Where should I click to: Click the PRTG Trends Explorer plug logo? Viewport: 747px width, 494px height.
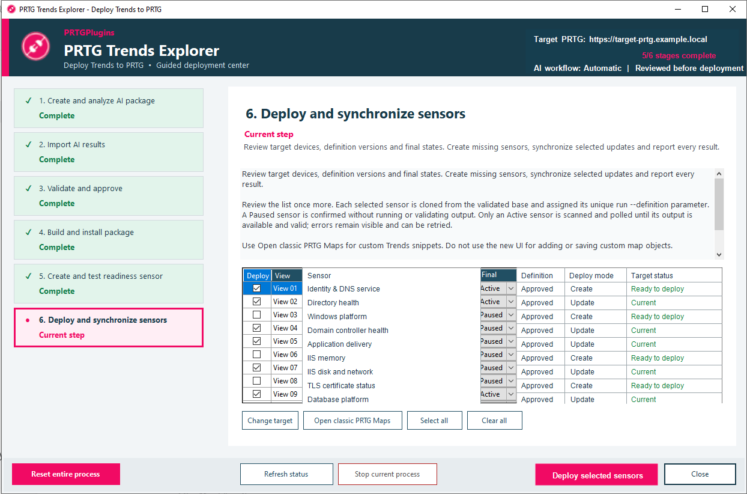[36, 46]
